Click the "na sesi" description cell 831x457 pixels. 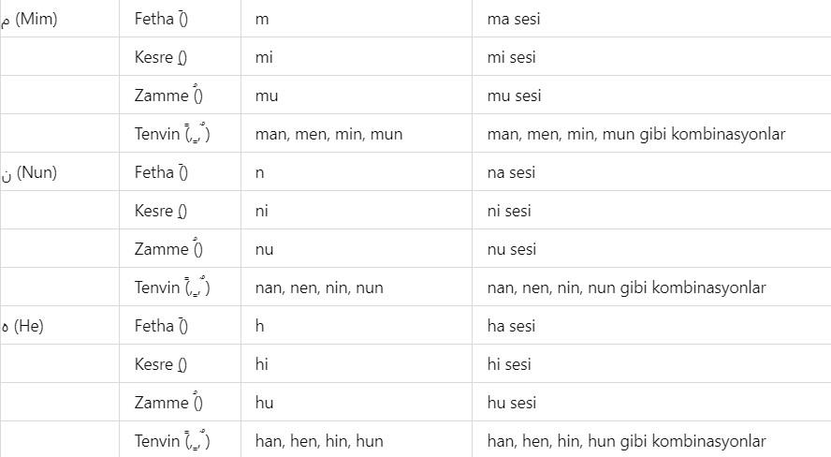(x=513, y=172)
